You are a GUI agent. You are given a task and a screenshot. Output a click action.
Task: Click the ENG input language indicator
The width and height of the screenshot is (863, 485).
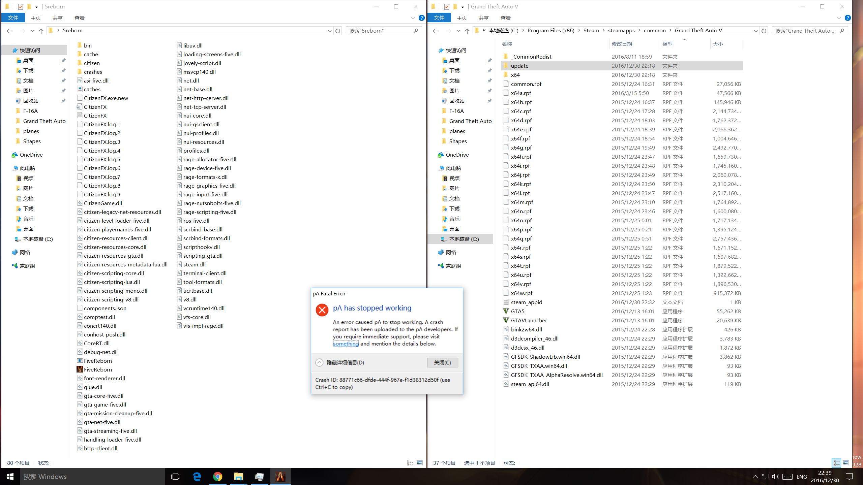click(x=802, y=477)
